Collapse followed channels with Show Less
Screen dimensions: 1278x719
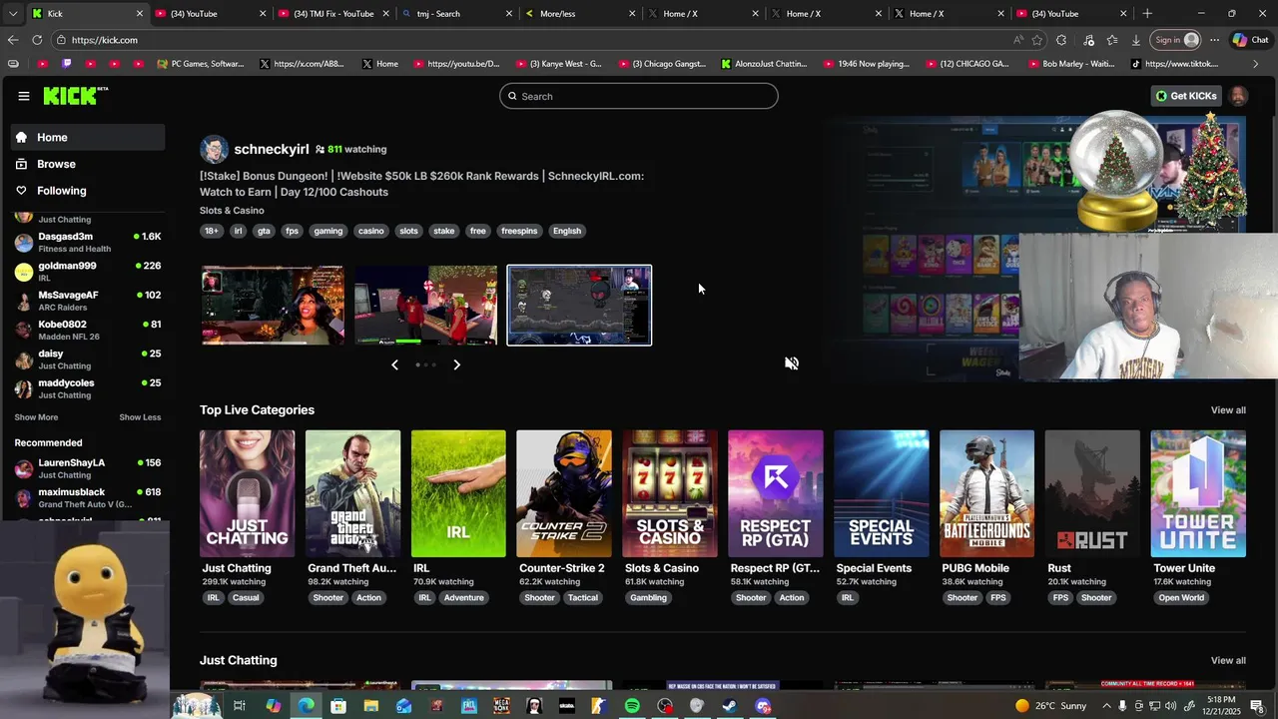140,417
